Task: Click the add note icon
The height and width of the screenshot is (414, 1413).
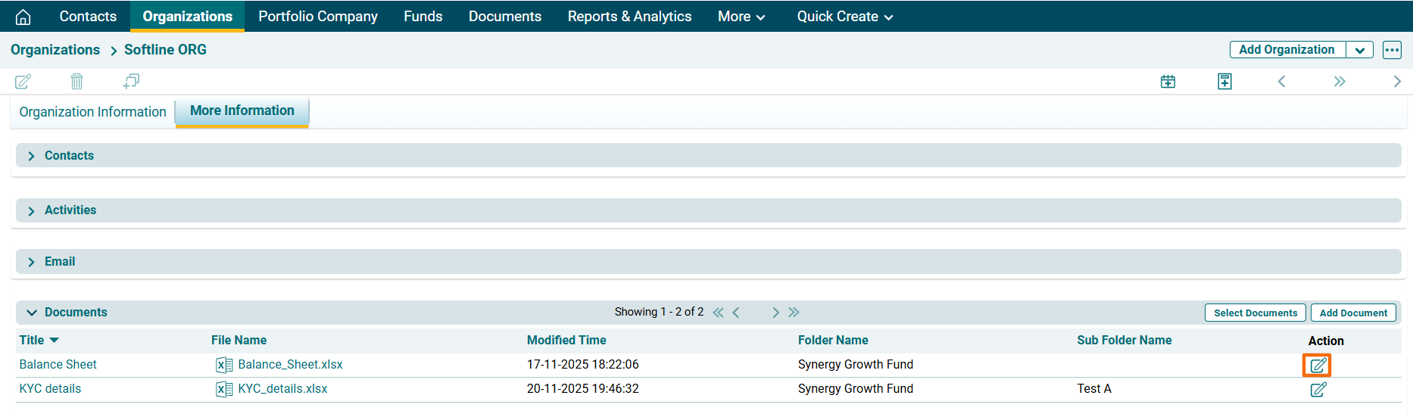Action: (1224, 81)
